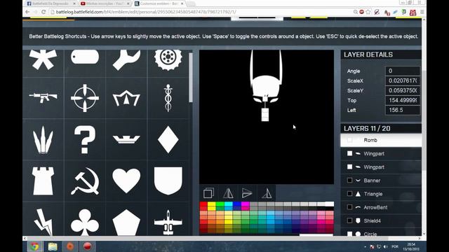Viewport: 449px width, 252px height.
Task: Open File Explorer from taskbar
Action: click(x=53, y=246)
